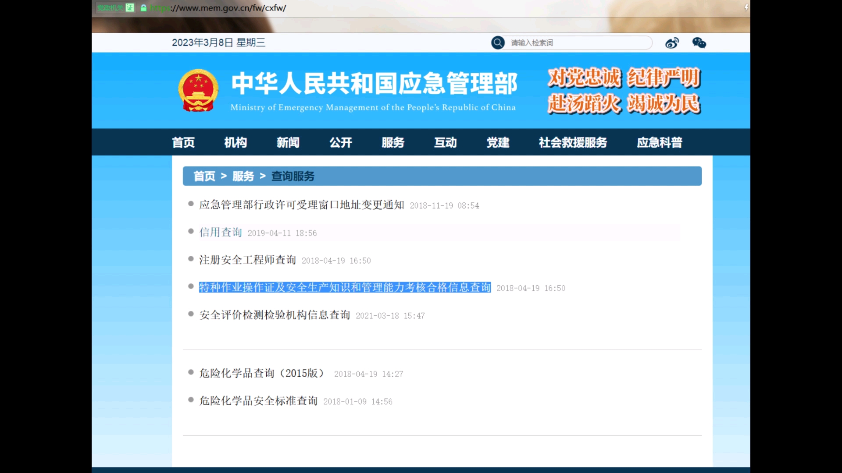842x473 pixels.
Task: Open 社会救援服务 in the navigation bar
Action: coord(573,142)
